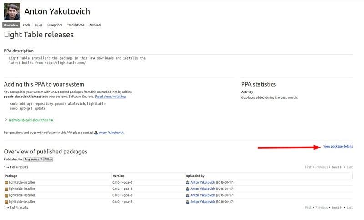
Task: Click uploader person icon in first row
Action: pos(187,183)
